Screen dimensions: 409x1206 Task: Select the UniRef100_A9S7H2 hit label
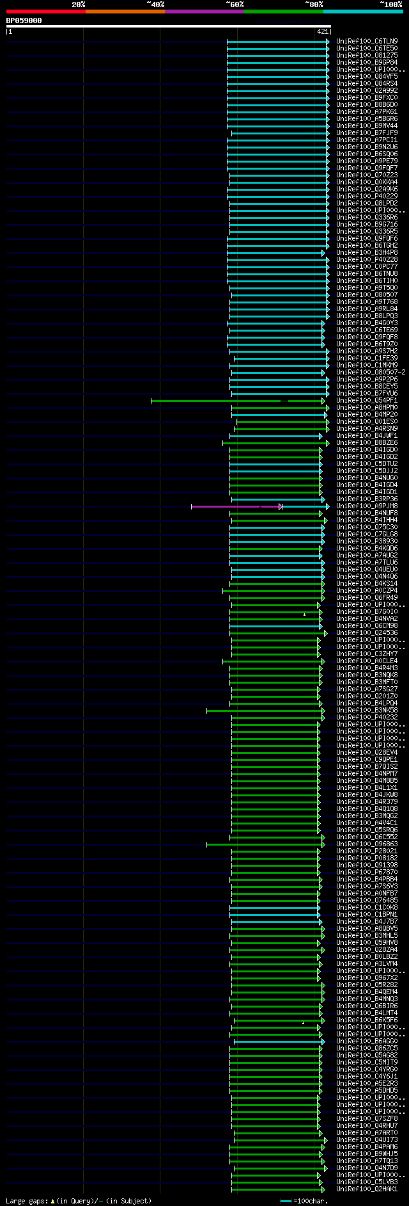tap(367, 351)
